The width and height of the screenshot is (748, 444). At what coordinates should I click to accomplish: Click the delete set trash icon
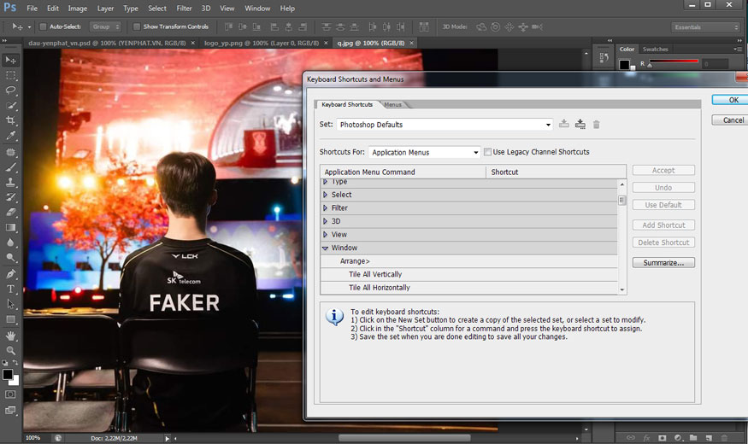pos(597,125)
